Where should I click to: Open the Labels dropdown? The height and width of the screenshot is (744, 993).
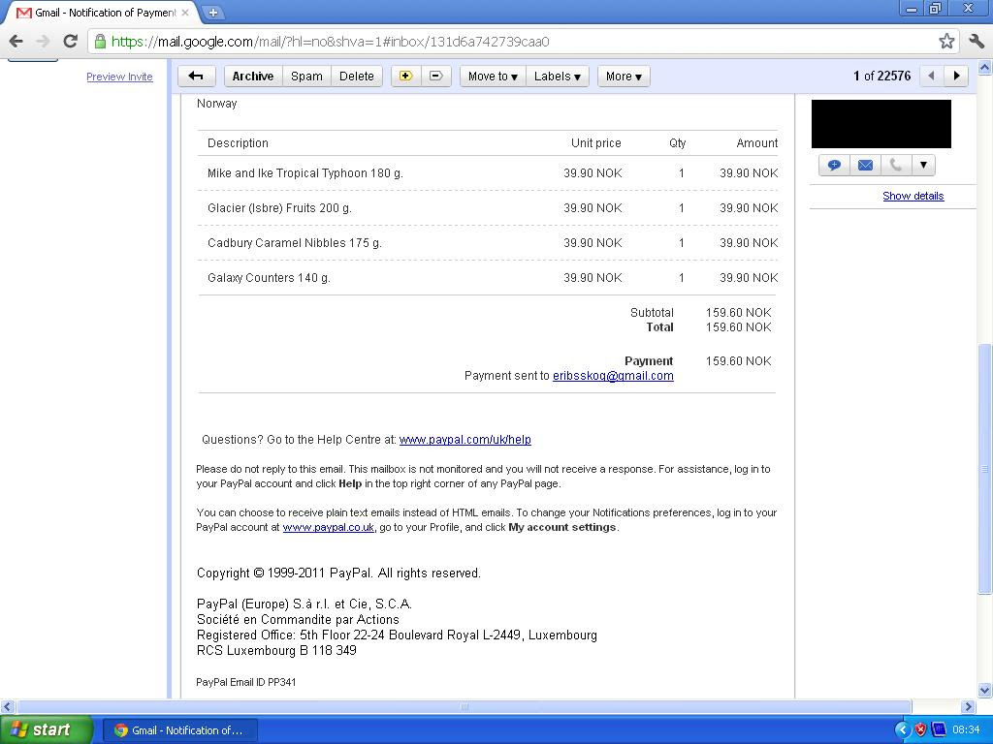click(x=558, y=76)
